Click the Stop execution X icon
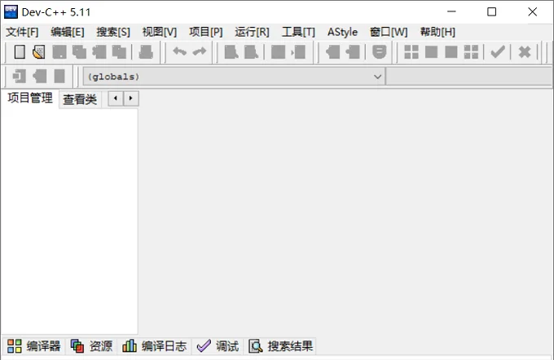Viewport: 554px width, 360px height. [525, 52]
